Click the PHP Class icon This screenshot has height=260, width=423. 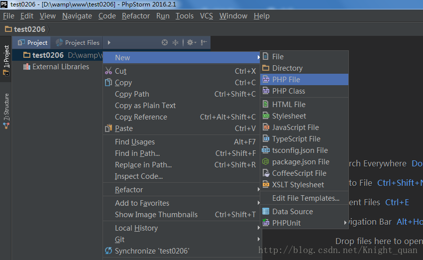click(266, 91)
